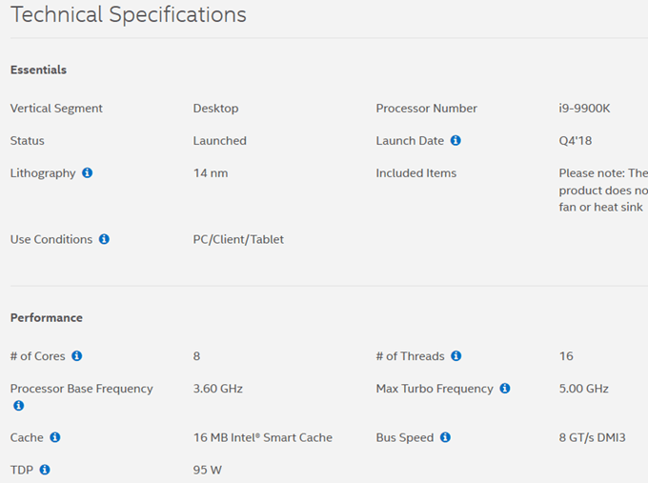Click the # of Threads info icon
The width and height of the screenshot is (648, 483).
456,356
